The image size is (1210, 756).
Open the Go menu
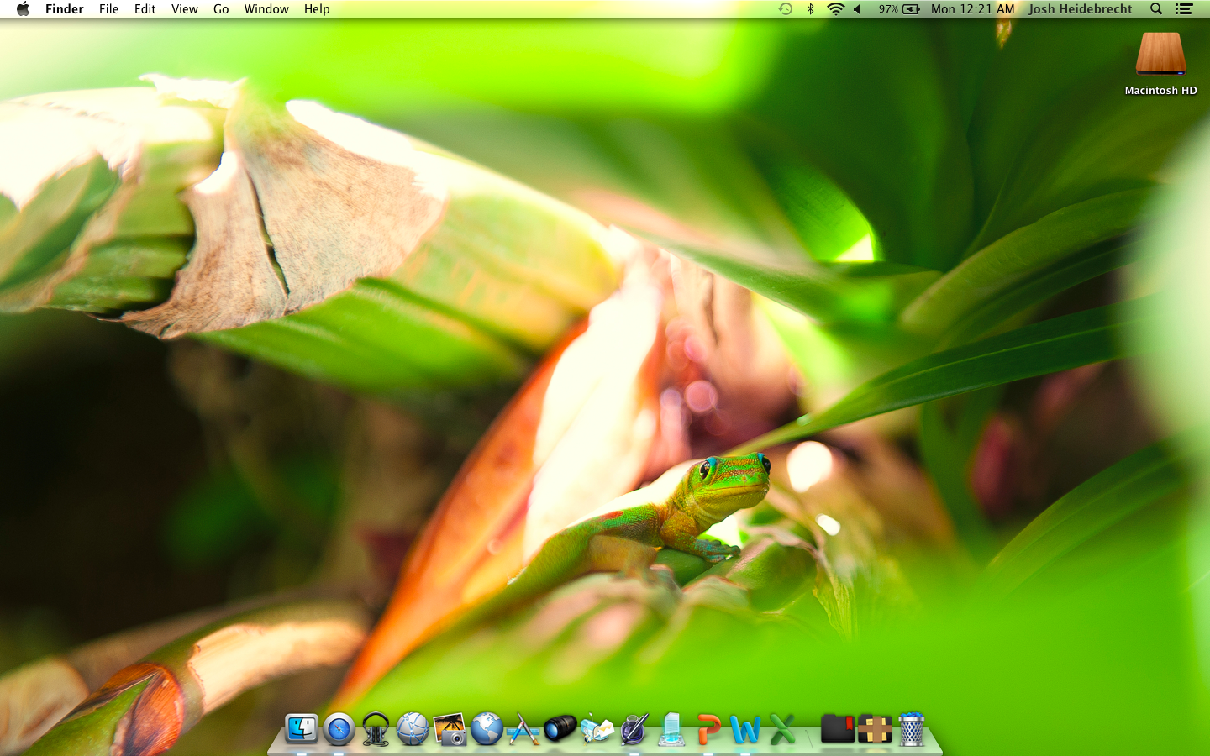click(221, 9)
